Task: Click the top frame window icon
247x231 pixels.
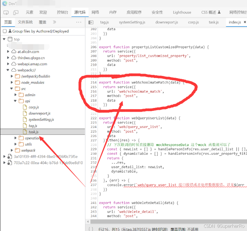Action: point(10,39)
